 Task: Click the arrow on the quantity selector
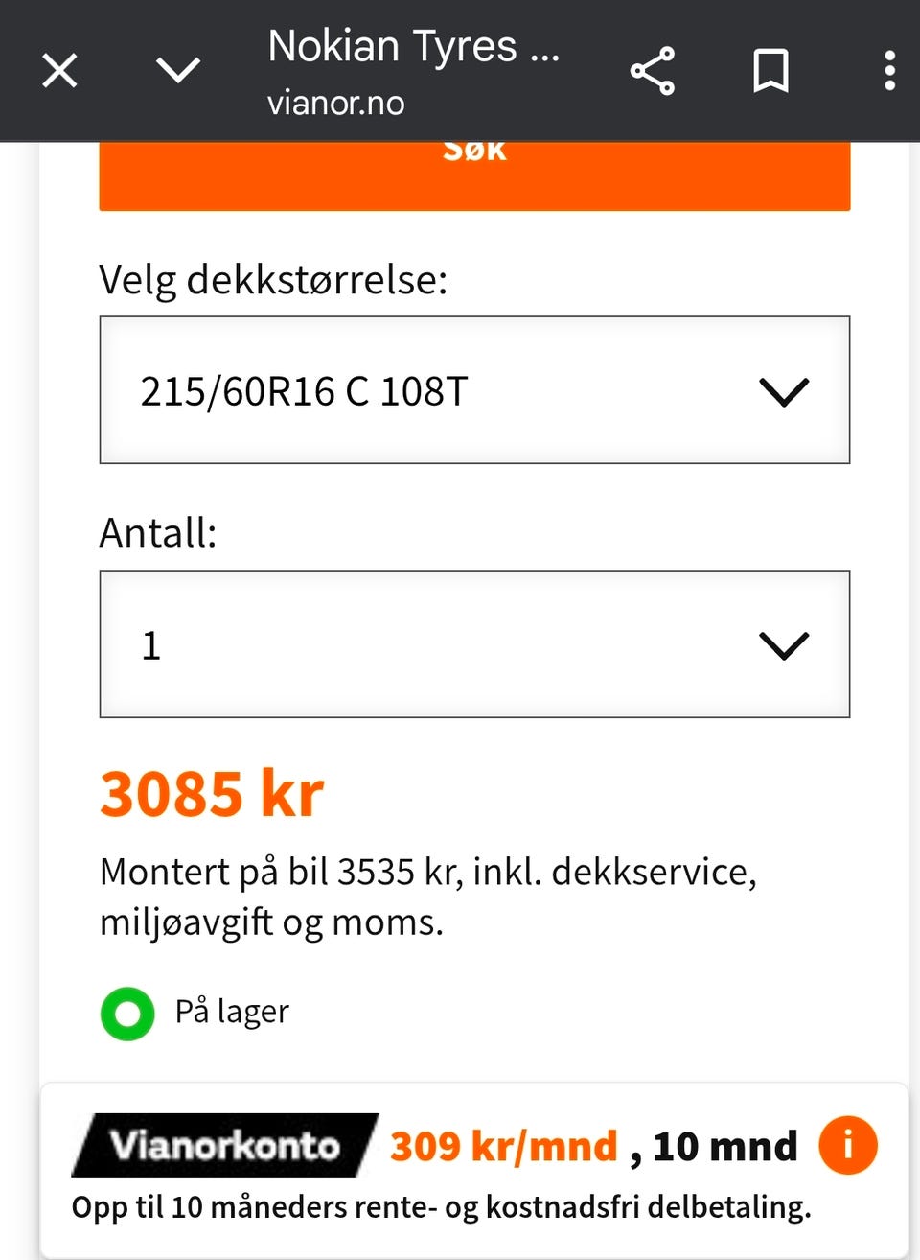[x=784, y=645]
